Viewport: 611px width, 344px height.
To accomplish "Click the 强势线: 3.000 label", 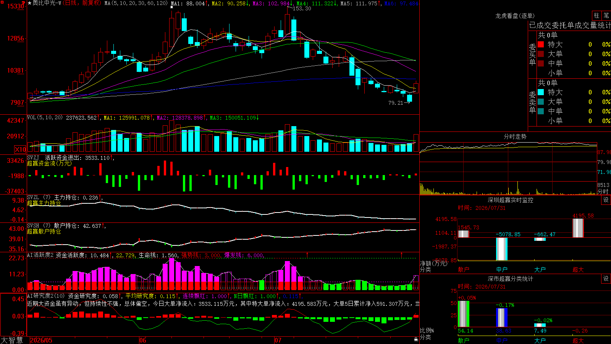I will pos(200,255).
